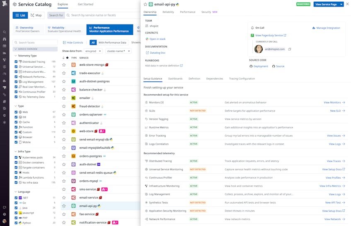Click the sms-service monitor alert badge
This screenshot has width=351, height=226.
point(104,189)
